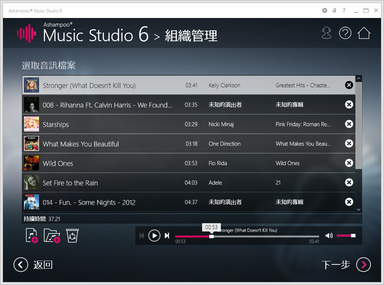Image resolution: width=384 pixels, height=285 pixels.
Task: Select Wild Ones album cover thumbnail
Action: [x=31, y=163]
